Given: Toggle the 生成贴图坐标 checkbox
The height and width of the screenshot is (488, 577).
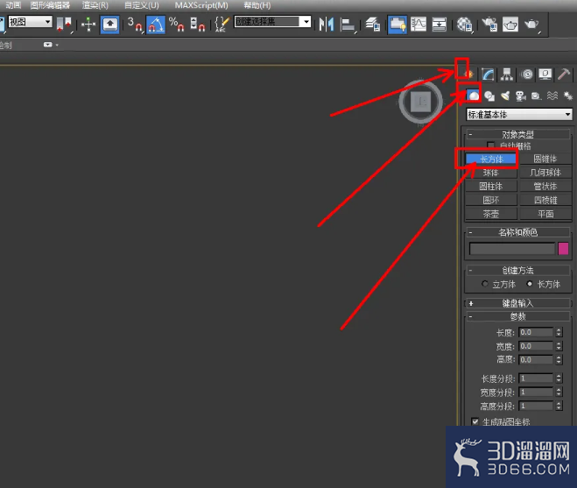Looking at the screenshot, I should (475, 421).
